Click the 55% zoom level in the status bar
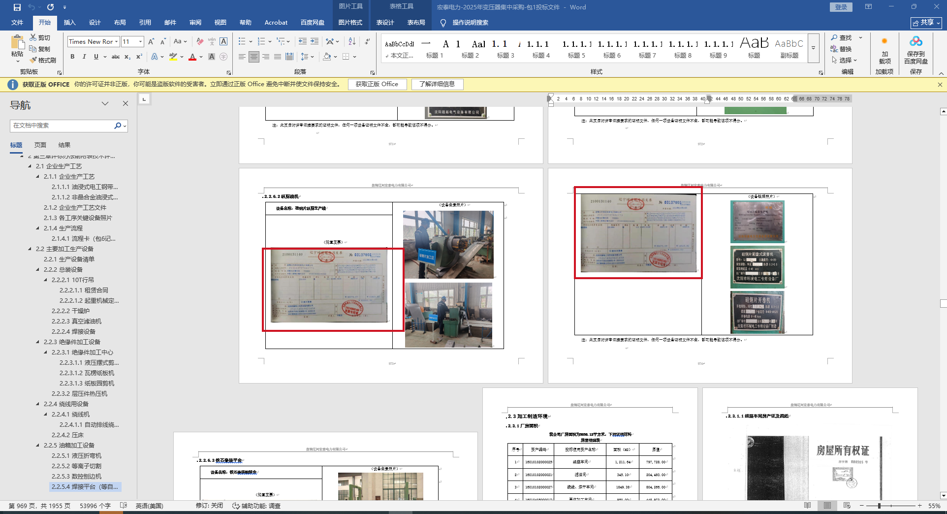 [x=934, y=506]
